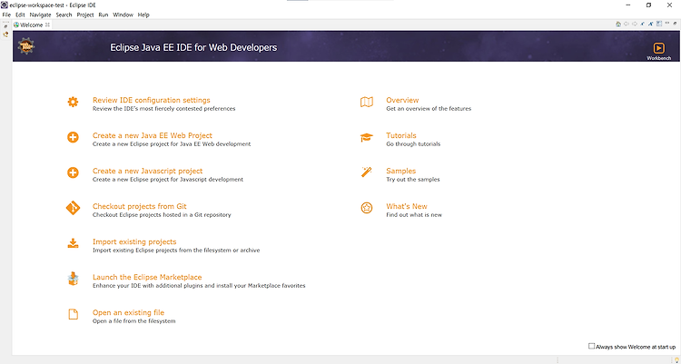
Task: Click the Eclipse Marketplace box icon
Action: point(73,279)
